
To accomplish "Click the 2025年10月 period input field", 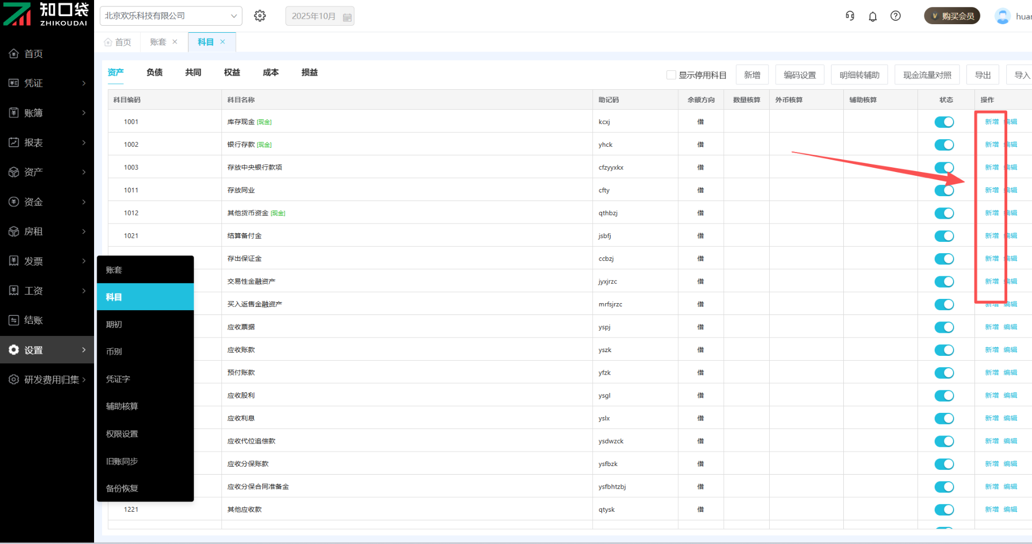I will point(313,16).
